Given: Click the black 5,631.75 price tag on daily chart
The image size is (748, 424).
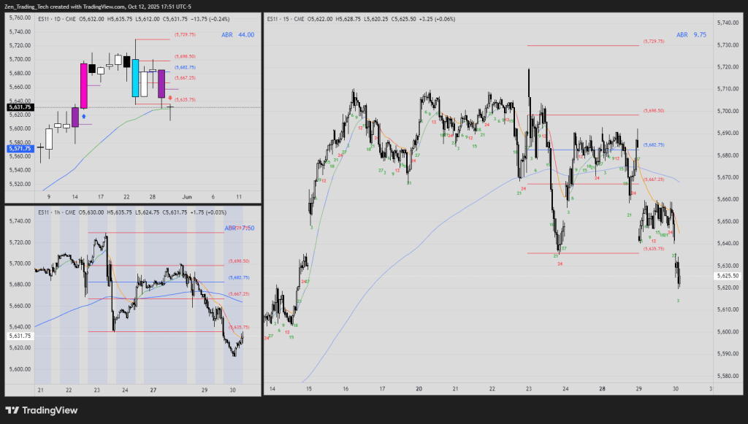Looking at the screenshot, I should [x=19, y=107].
